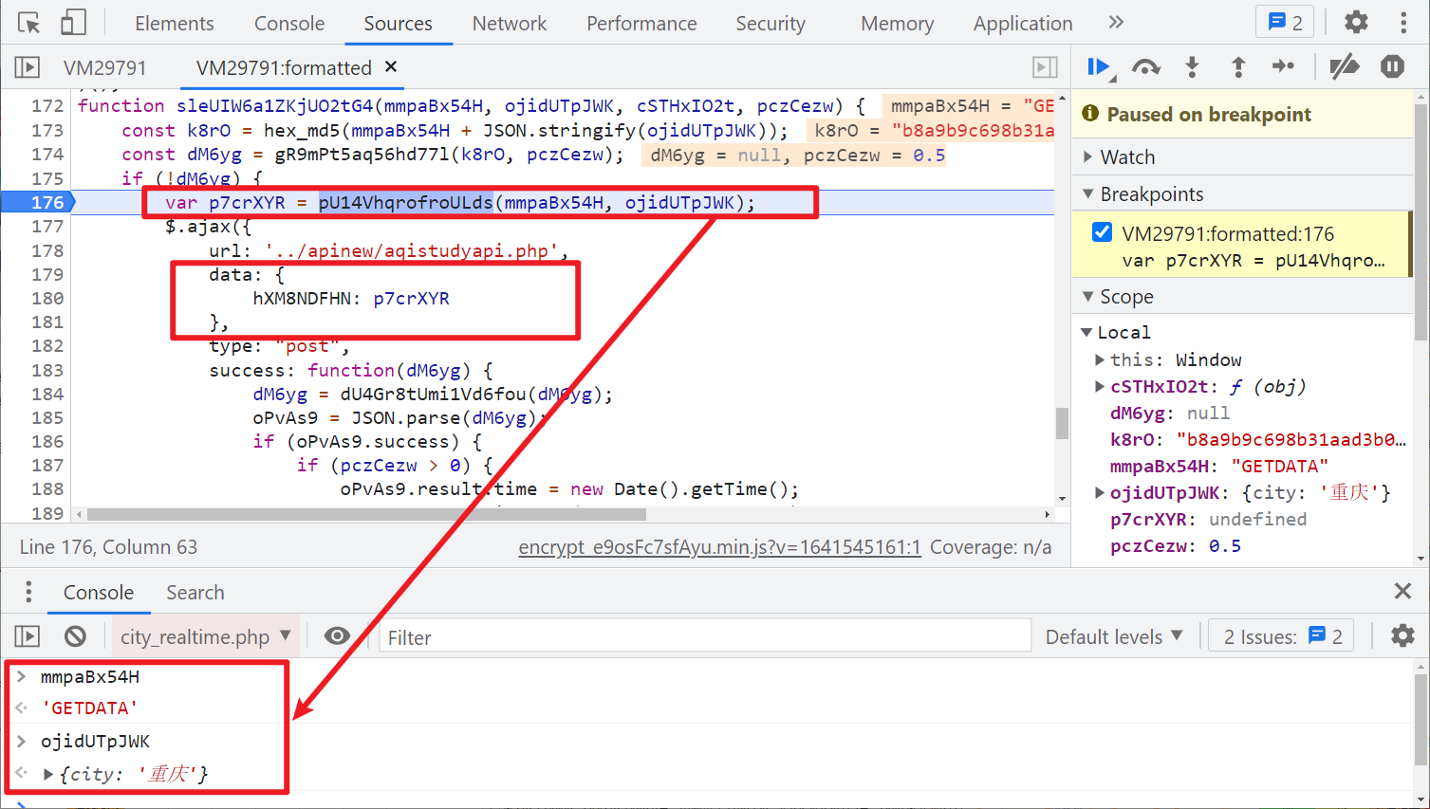Activate the inspect element picker icon
The width and height of the screenshot is (1430, 809).
[29, 23]
